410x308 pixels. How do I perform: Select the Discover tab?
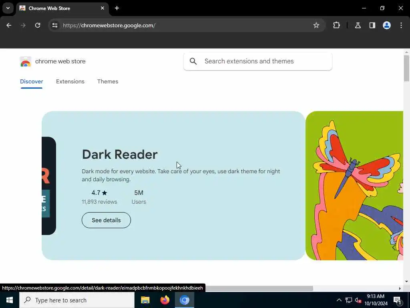(x=31, y=81)
